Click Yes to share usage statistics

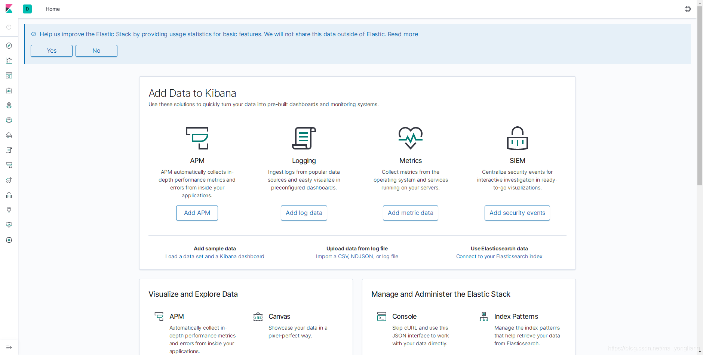pyautogui.click(x=52, y=51)
